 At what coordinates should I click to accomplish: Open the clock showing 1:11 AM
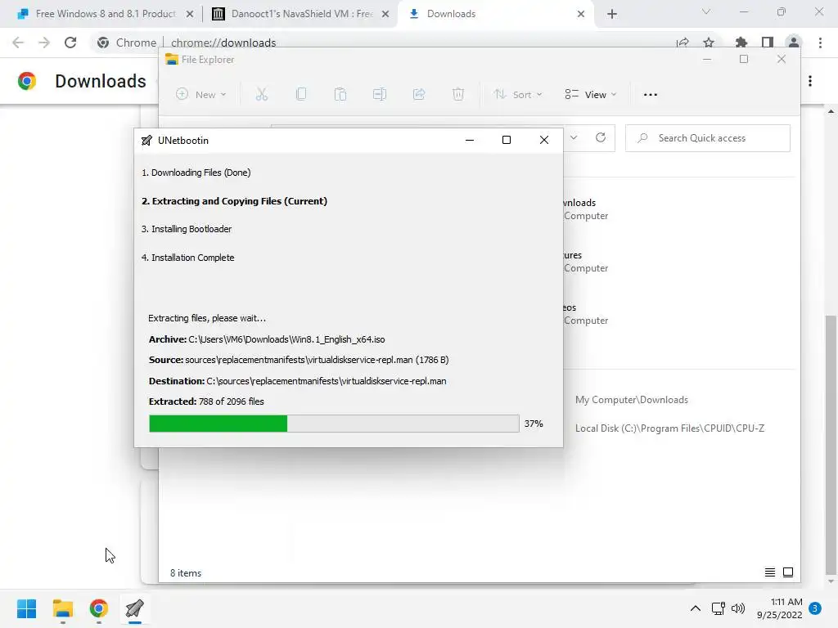780,608
